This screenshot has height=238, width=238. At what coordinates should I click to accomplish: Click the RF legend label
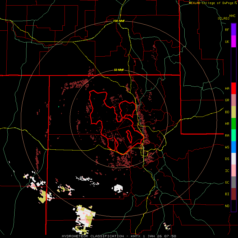(227, 30)
